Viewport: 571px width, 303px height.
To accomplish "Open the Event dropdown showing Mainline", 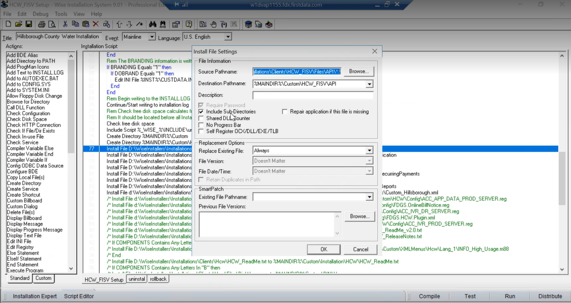I will tap(152, 37).
